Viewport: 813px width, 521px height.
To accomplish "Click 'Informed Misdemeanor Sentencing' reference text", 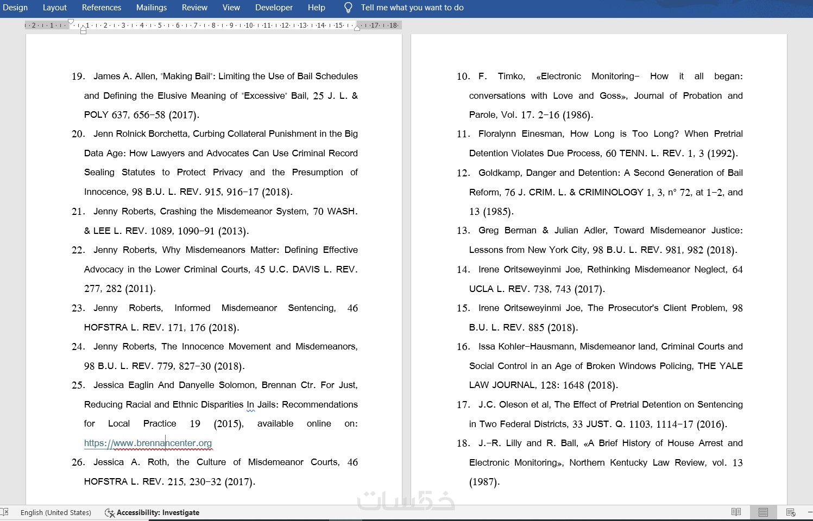I will (254, 308).
